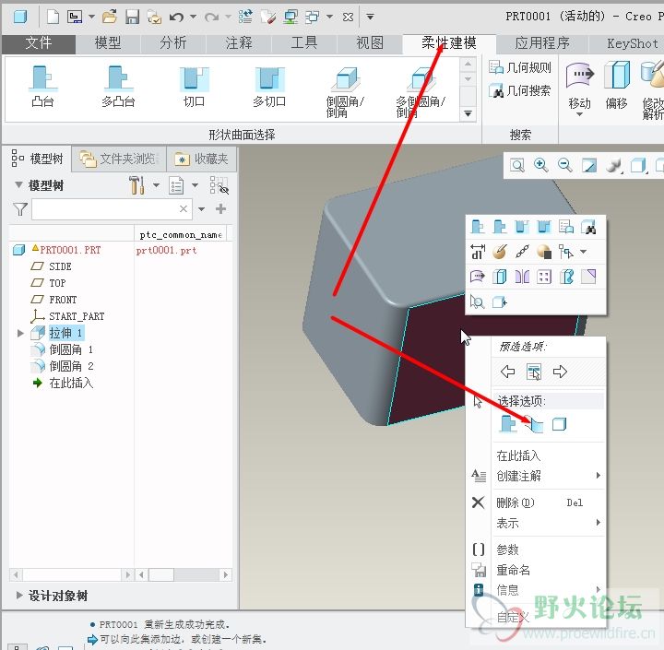664x650 pixels.
Task: Click the Regenerate model icon
Action: (x=245, y=17)
